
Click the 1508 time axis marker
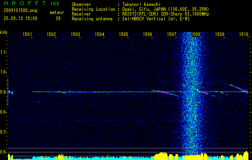196,34
